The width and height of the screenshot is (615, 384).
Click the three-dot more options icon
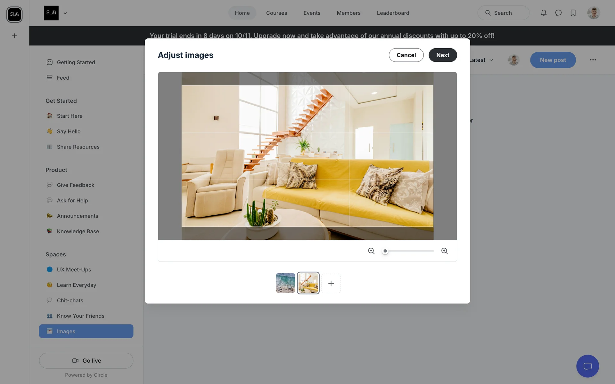point(593,60)
